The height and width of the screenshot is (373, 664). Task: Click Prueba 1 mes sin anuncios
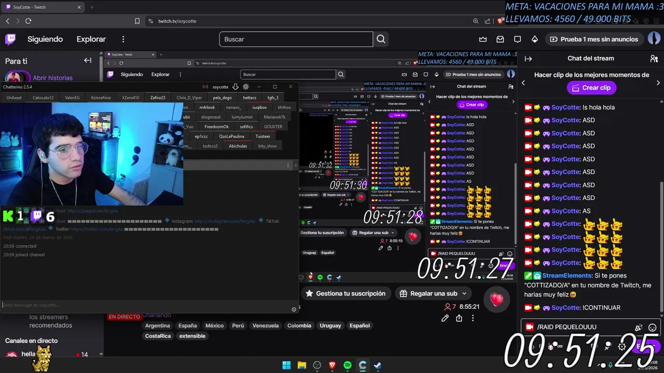tap(594, 39)
